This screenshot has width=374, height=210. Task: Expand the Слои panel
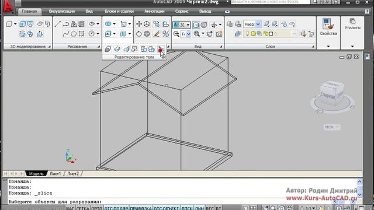coord(313,47)
